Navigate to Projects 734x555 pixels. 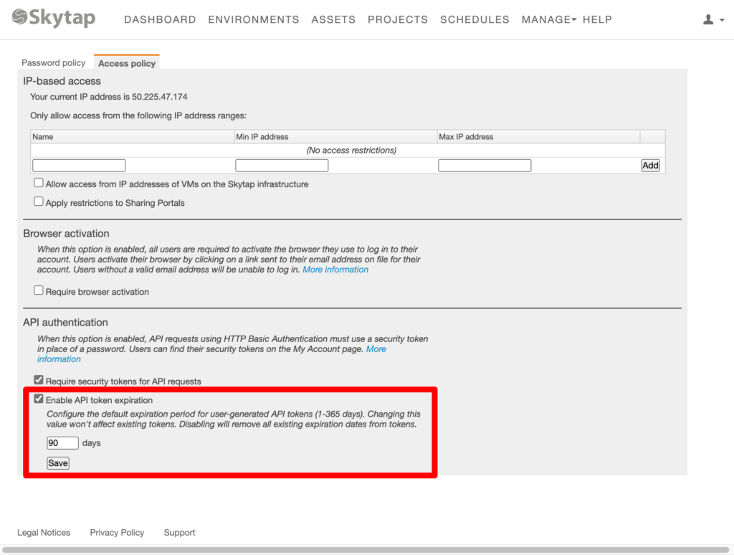coord(398,20)
